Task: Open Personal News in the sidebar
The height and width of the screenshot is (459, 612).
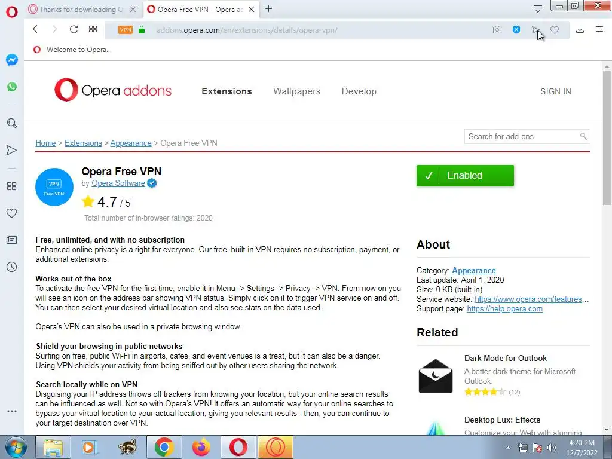Action: [12, 240]
